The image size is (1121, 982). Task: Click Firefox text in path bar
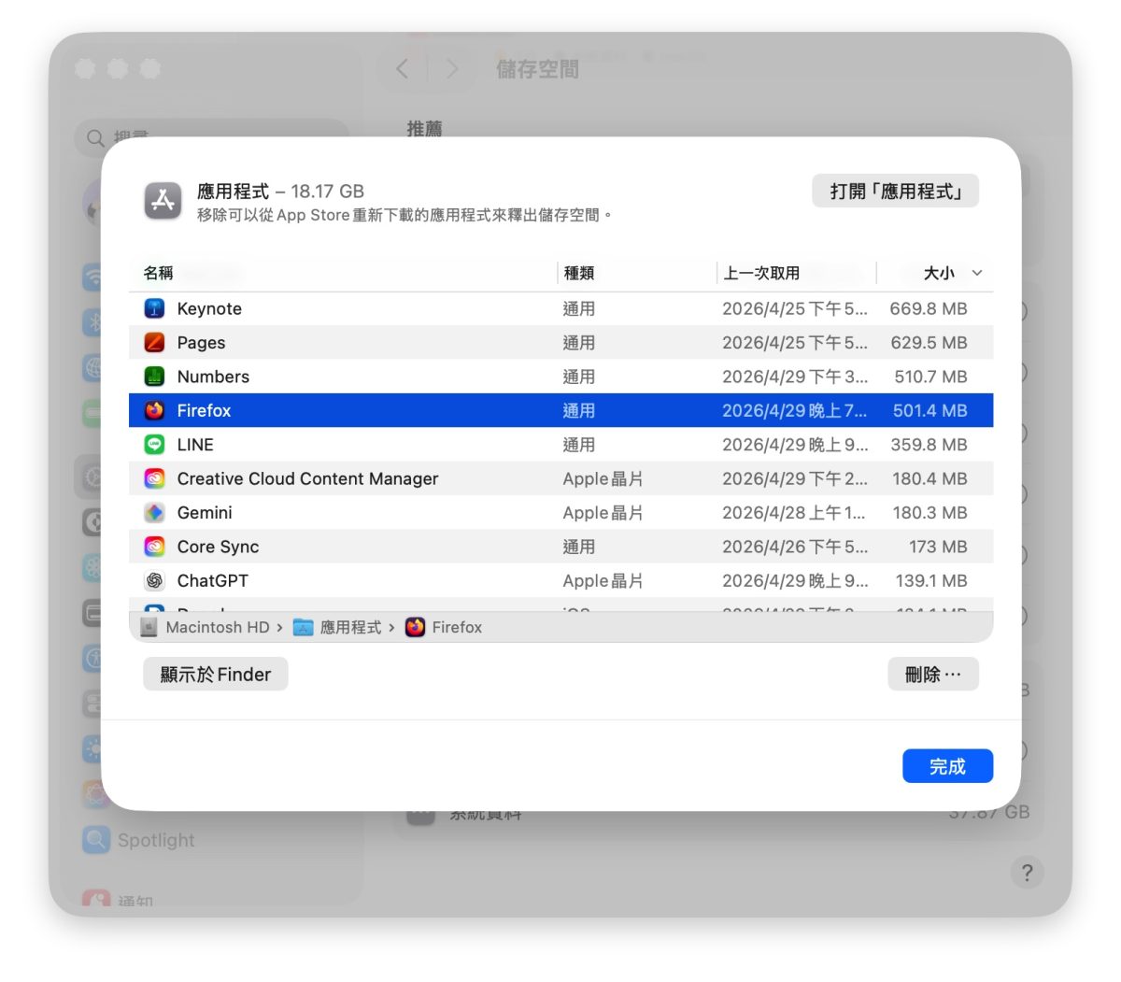tap(457, 627)
